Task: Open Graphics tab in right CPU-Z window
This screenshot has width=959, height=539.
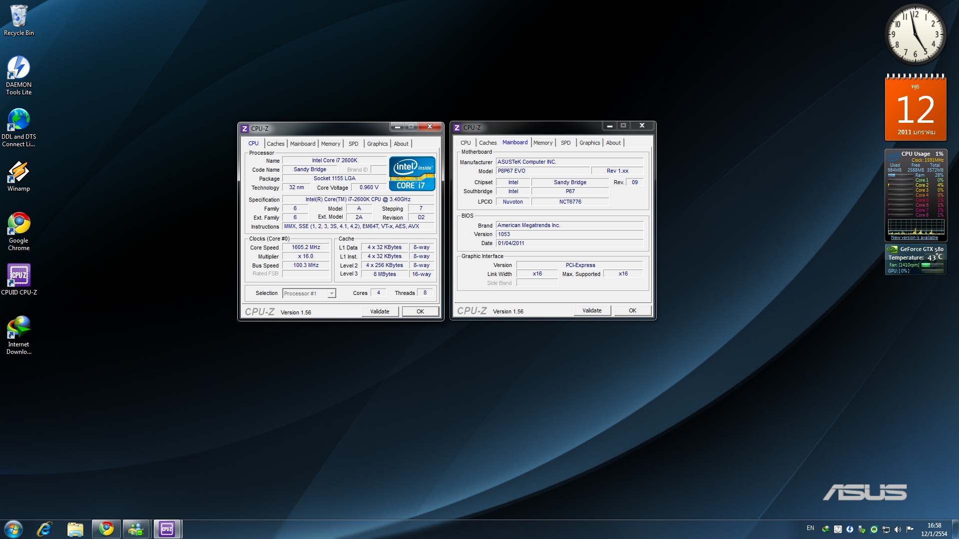Action: coord(589,143)
